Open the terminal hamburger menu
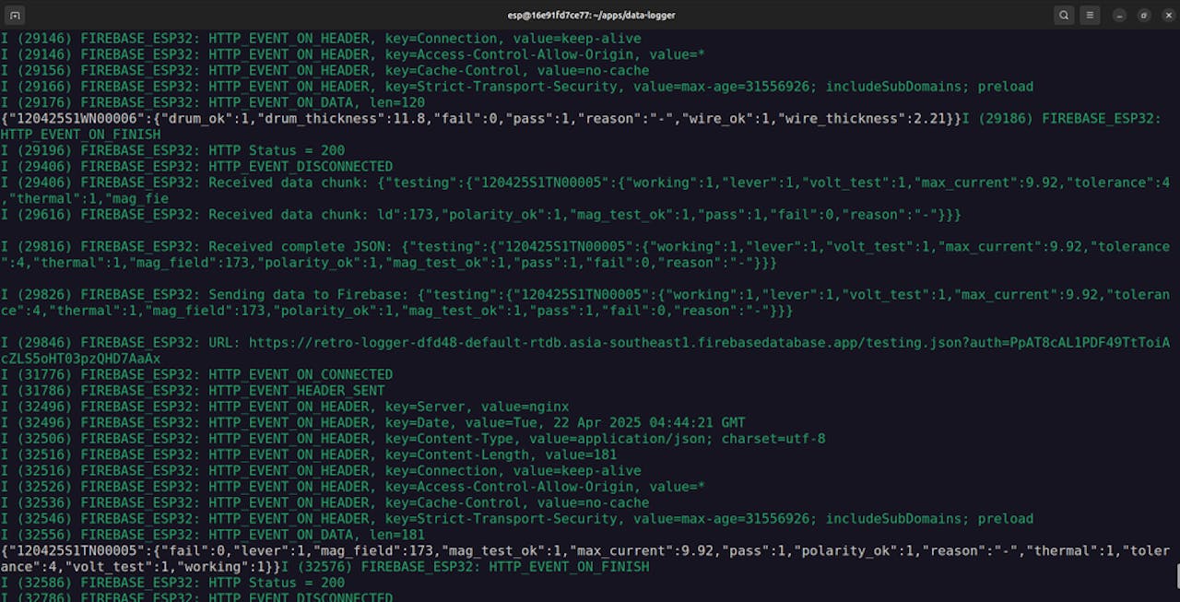 [x=1090, y=15]
